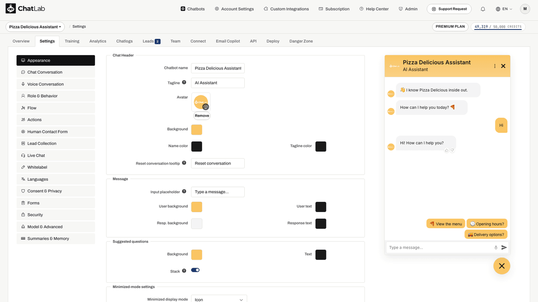
Task: Click the Premium Plan button
Action: tap(450, 27)
